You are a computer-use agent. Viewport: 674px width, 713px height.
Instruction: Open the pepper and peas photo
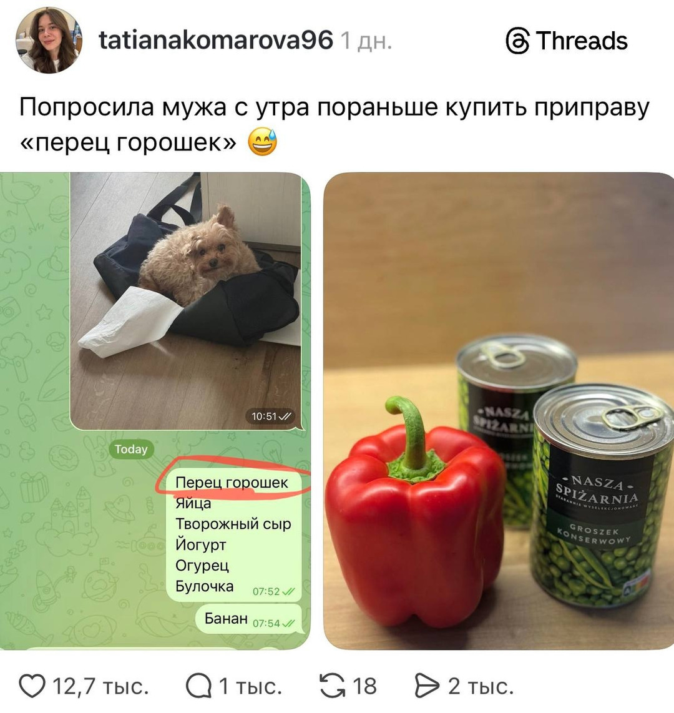[499, 411]
